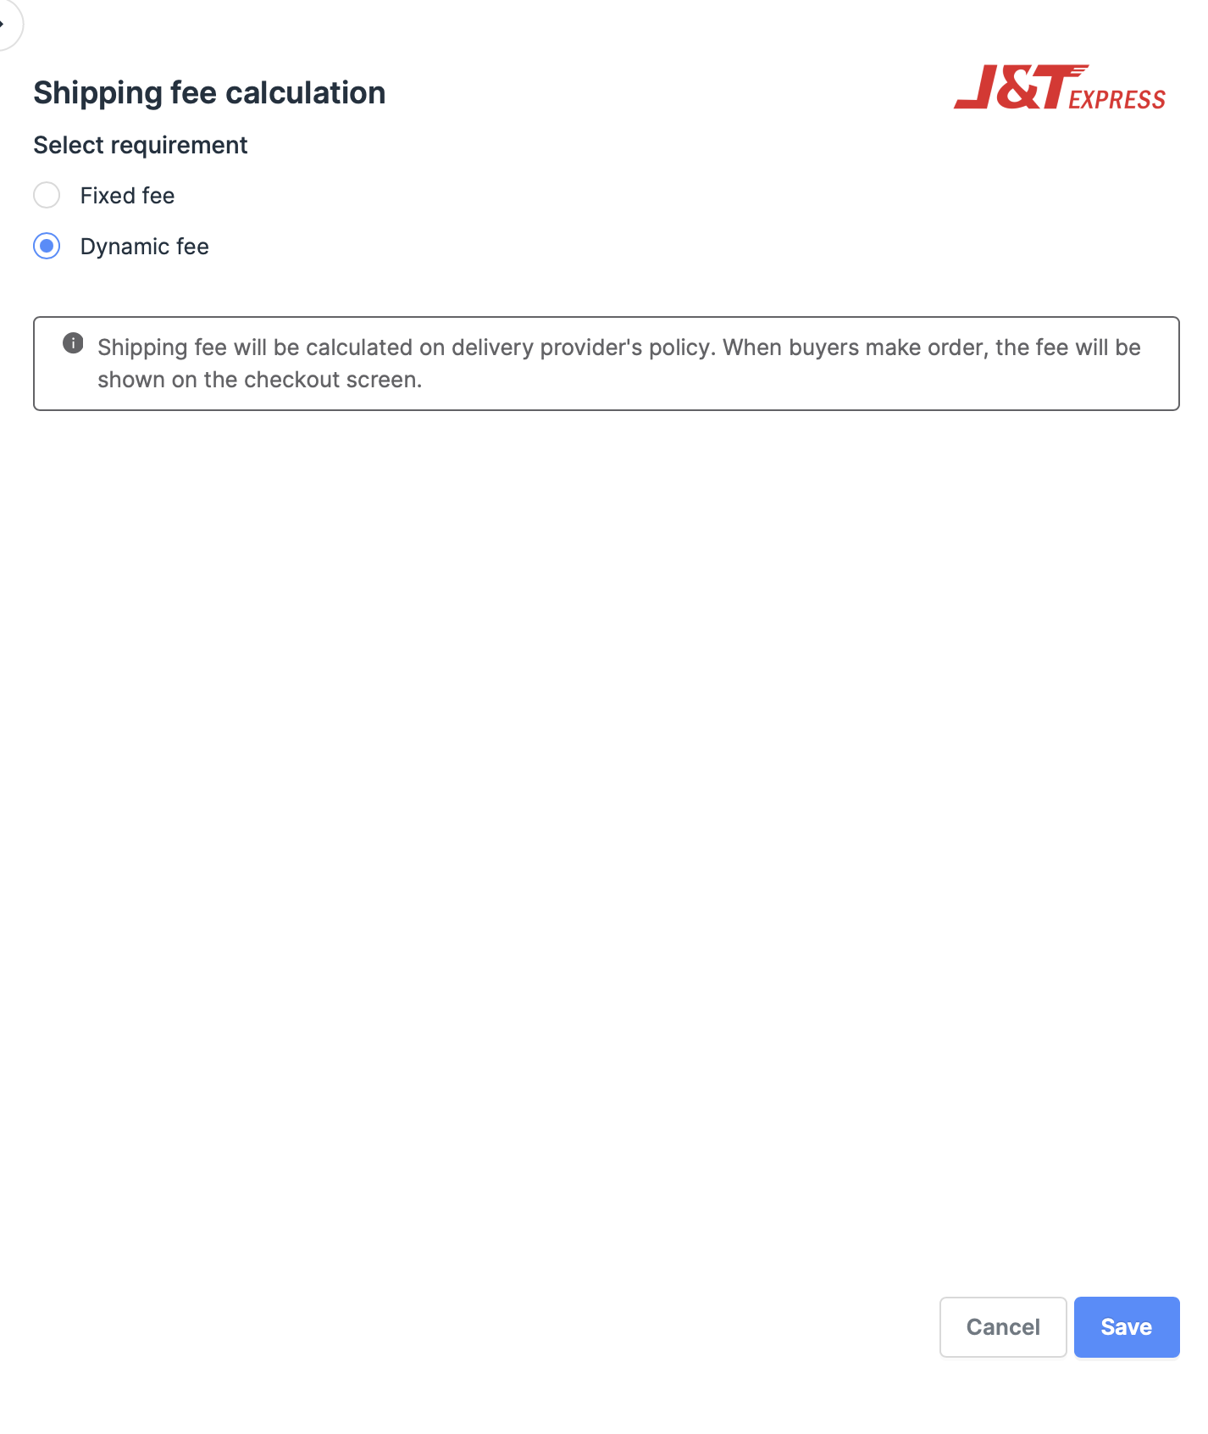
Task: Click the word EXPRESS in the logo
Action: (x=1117, y=100)
